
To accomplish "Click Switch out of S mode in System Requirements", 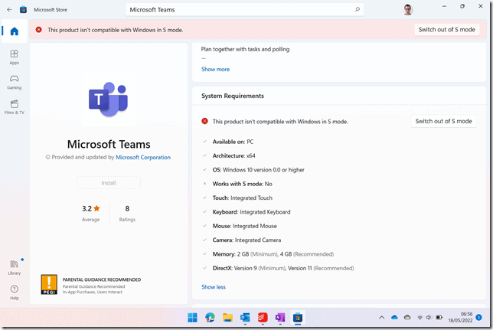I will tap(443, 121).
